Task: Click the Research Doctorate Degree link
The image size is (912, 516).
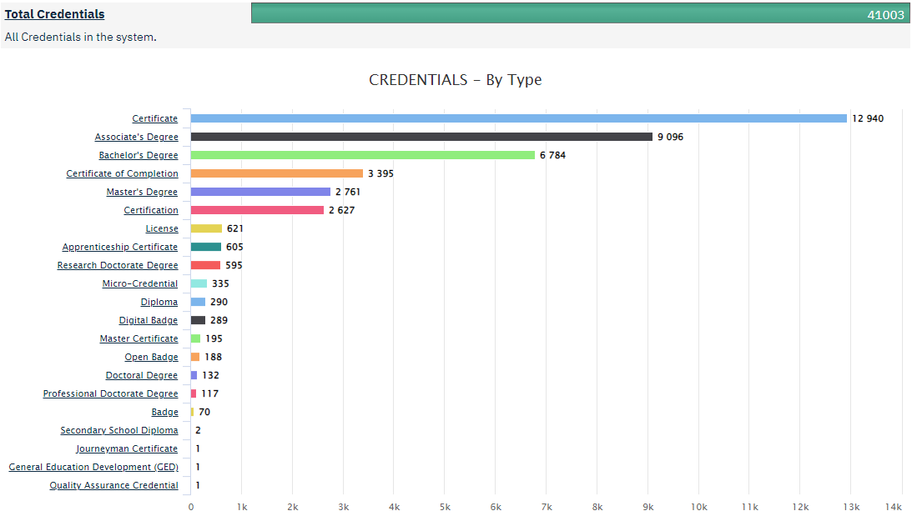Action: (x=118, y=264)
